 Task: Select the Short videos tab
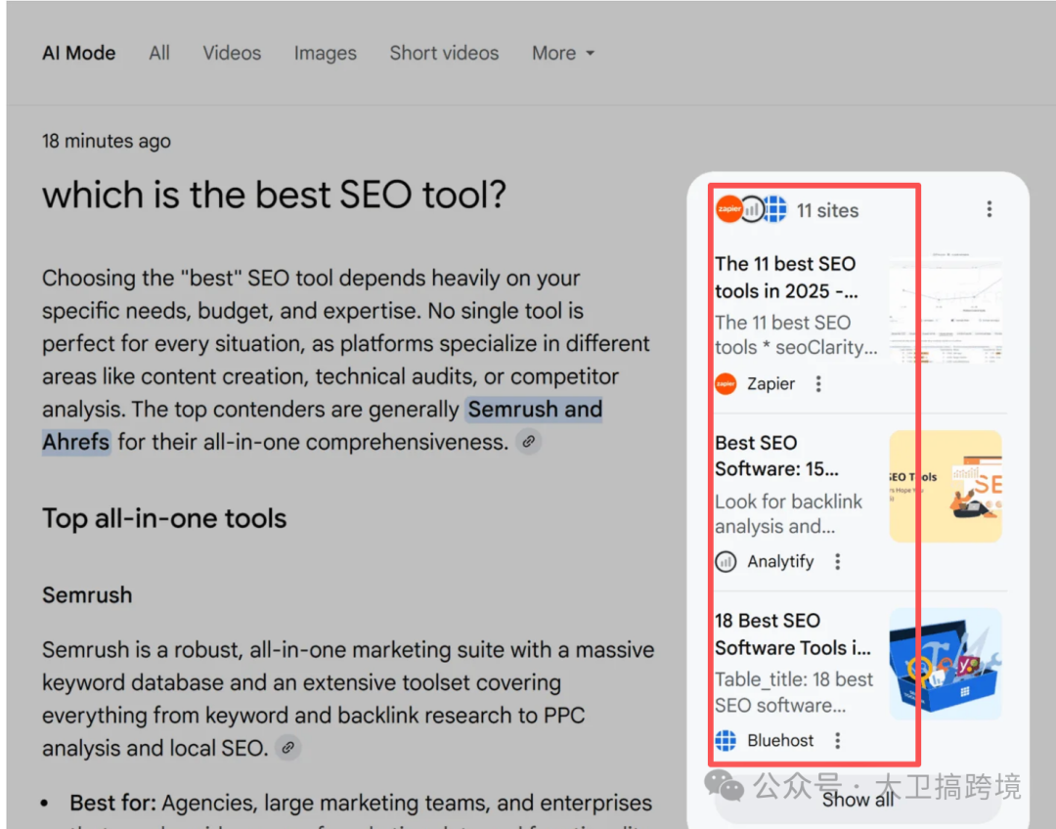pos(444,53)
